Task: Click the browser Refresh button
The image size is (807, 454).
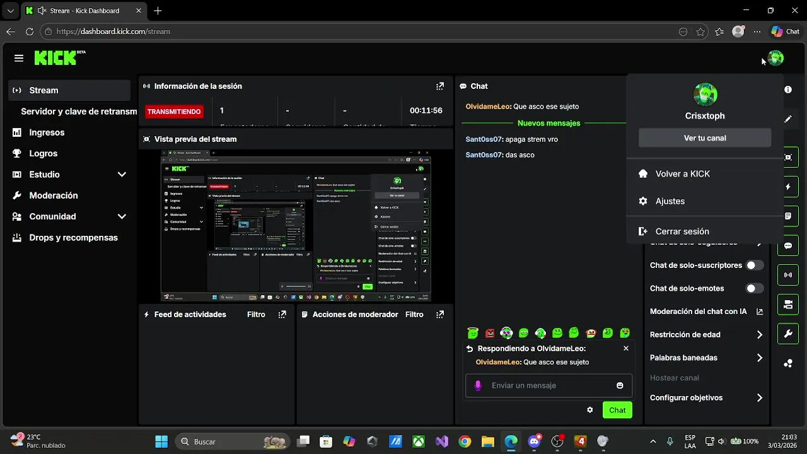Action: point(29,32)
